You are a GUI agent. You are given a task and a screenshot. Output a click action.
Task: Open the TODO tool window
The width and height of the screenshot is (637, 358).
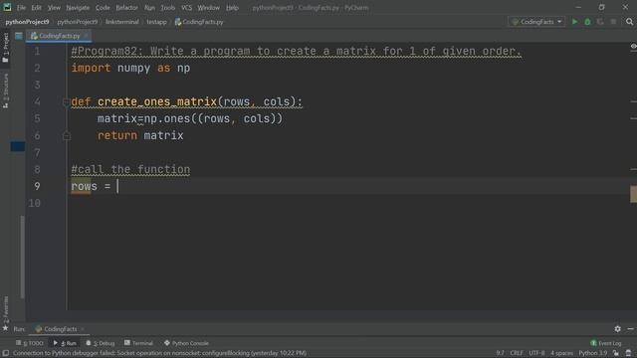coord(29,343)
